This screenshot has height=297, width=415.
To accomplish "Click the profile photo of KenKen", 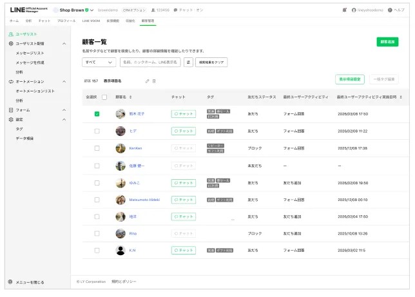I will 121,148.
